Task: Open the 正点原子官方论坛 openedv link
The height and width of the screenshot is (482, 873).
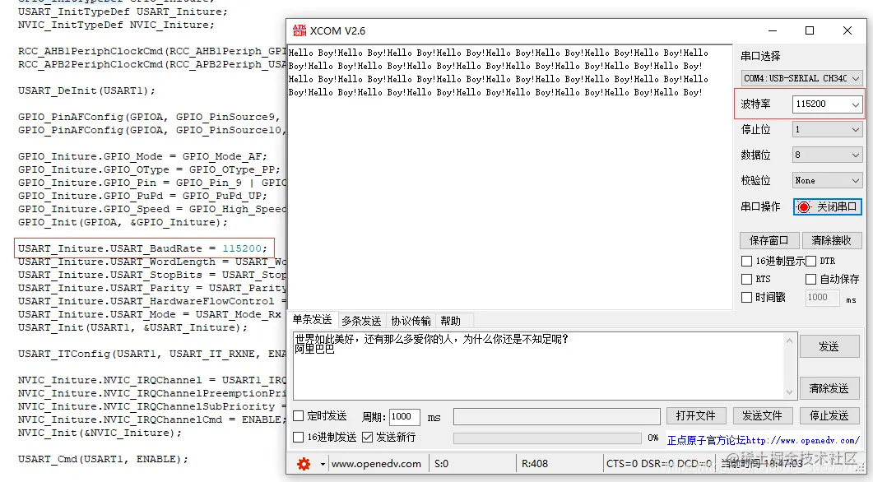Action: pyautogui.click(x=763, y=440)
